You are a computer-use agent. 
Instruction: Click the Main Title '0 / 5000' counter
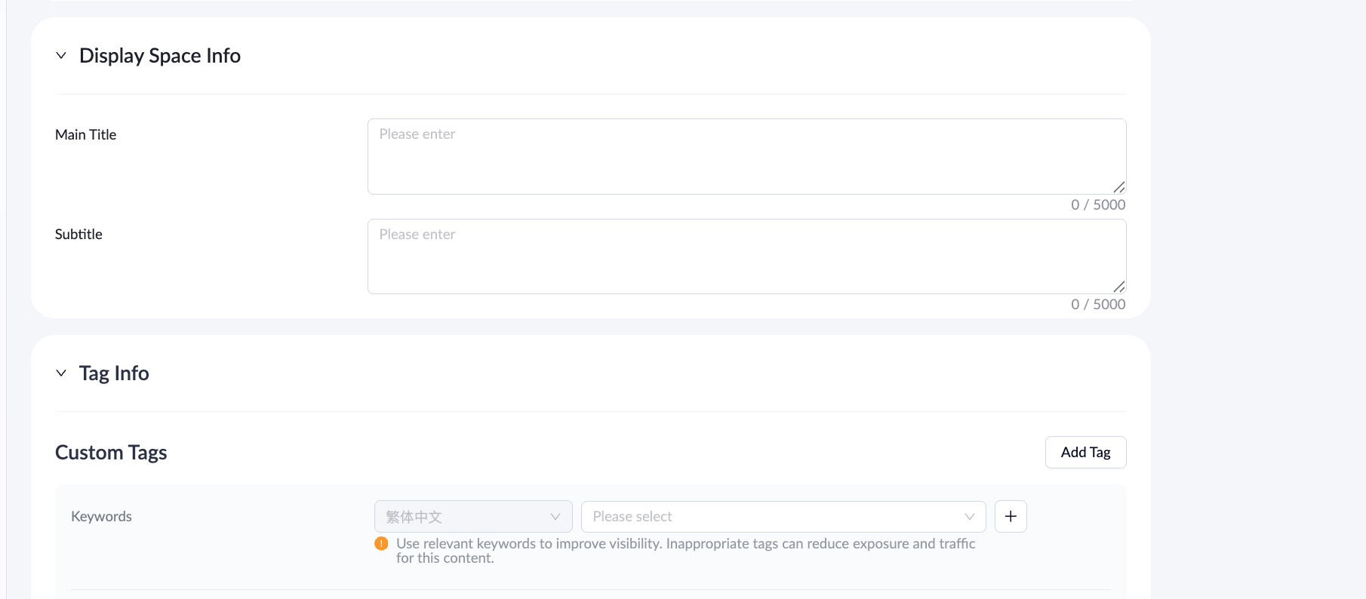1098,205
